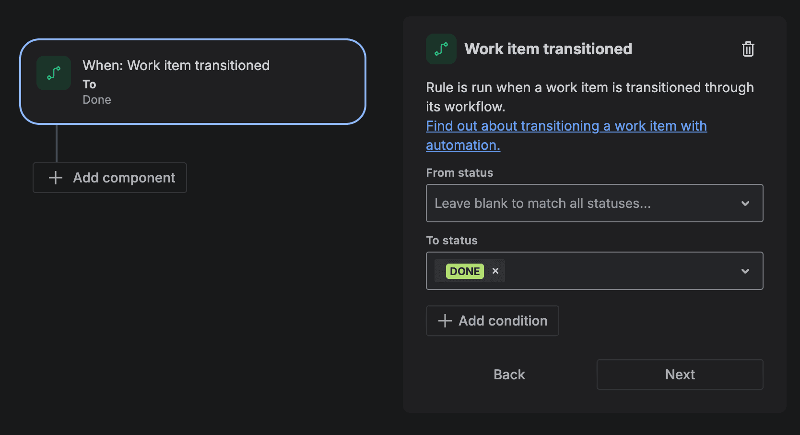800x435 pixels.
Task: Click the chevron icon on the To status field
Action: [x=745, y=271]
